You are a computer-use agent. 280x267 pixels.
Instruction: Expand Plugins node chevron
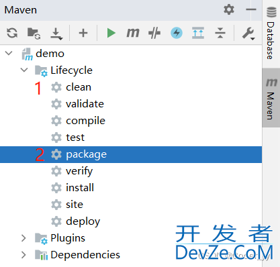(x=24, y=238)
